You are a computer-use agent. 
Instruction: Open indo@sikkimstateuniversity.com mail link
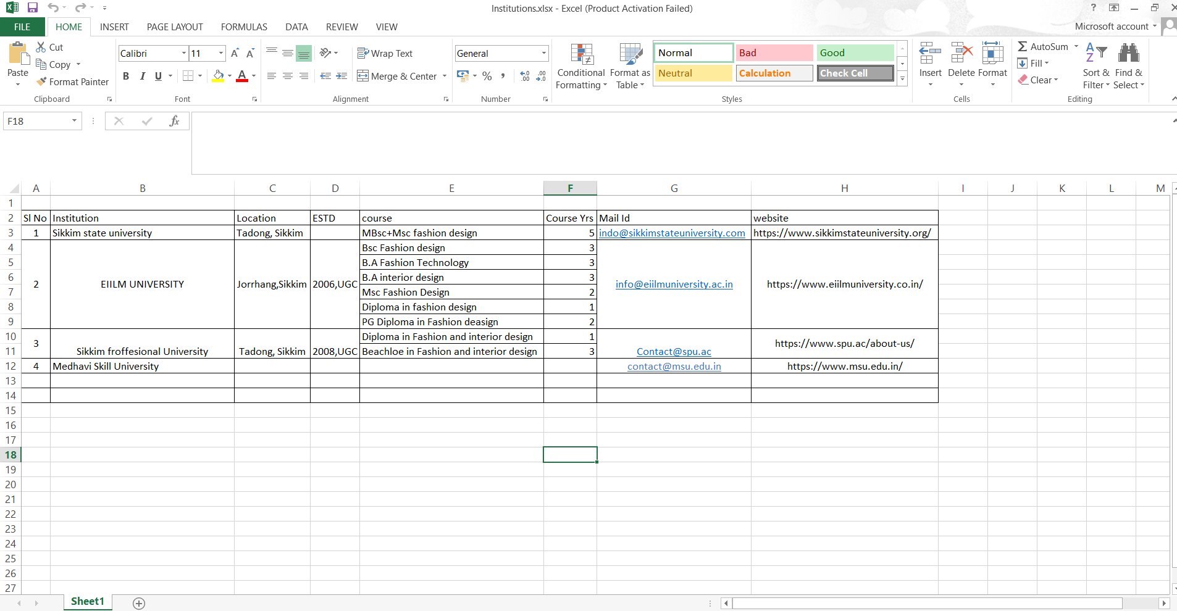pyautogui.click(x=672, y=233)
